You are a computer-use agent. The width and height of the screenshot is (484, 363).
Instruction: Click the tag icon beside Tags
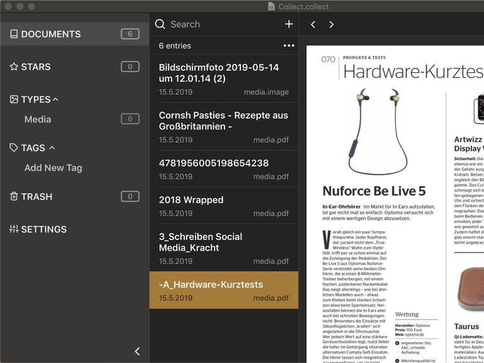[14, 148]
